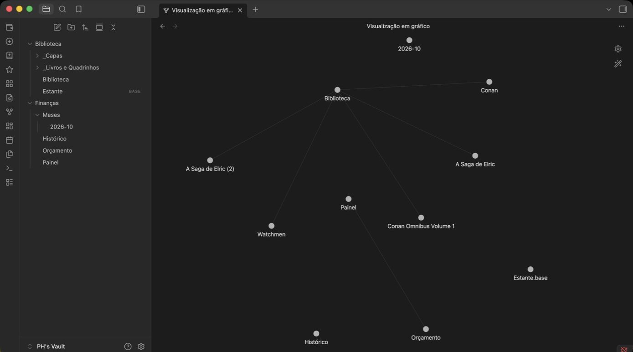Select the A Saga de Elric node without a number
Viewport: 633px width, 352px height.
[475, 155]
